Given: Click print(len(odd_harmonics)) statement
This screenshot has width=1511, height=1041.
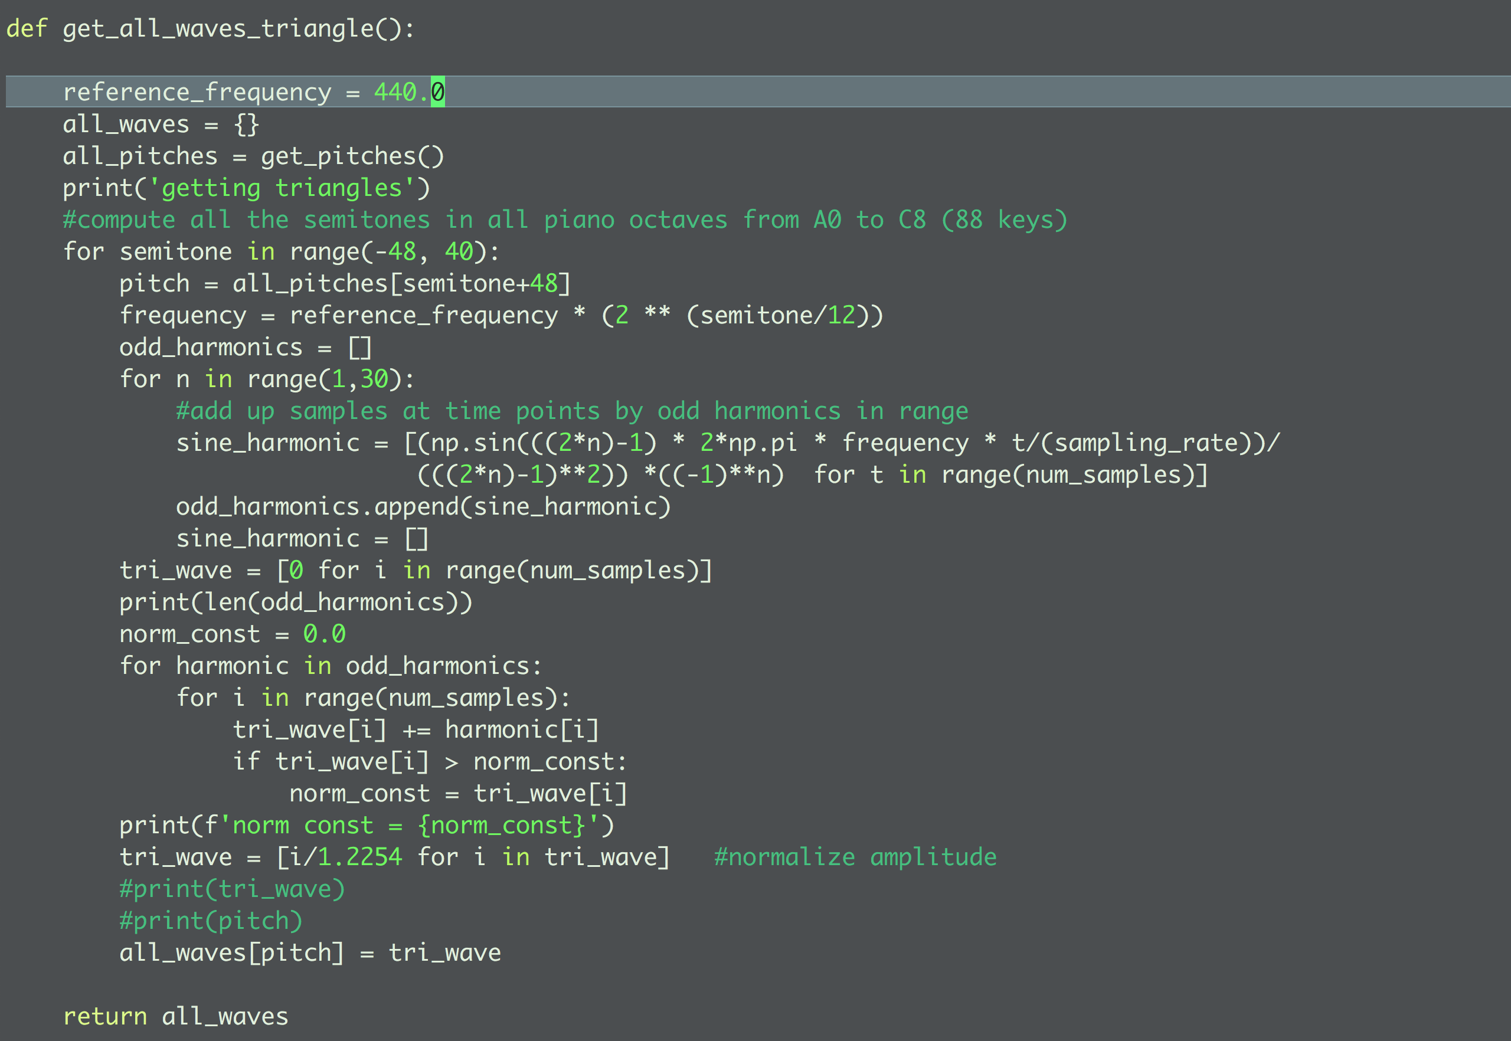Looking at the screenshot, I should pyautogui.click(x=297, y=601).
